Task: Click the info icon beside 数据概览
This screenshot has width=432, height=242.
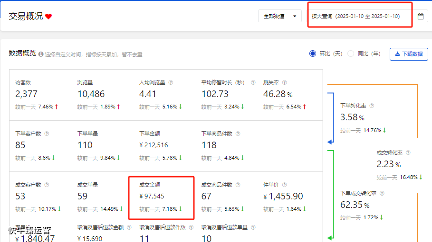Action: tap(41, 54)
